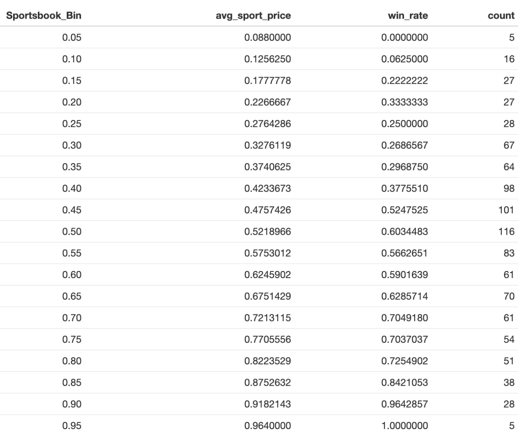Click the avg_sport_price value 0.1256250
This screenshot has width=526, height=443.
[x=267, y=59]
